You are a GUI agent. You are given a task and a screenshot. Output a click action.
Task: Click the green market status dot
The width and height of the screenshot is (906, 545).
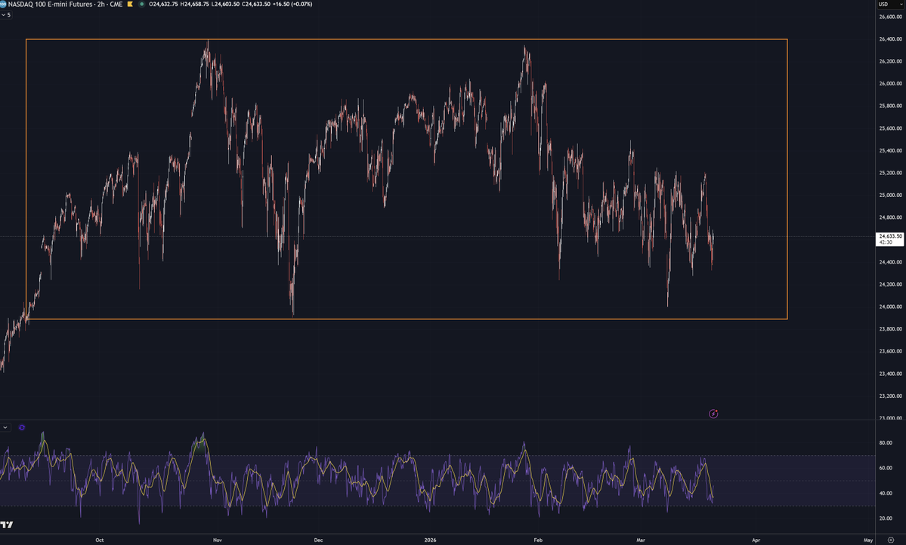tap(141, 4)
